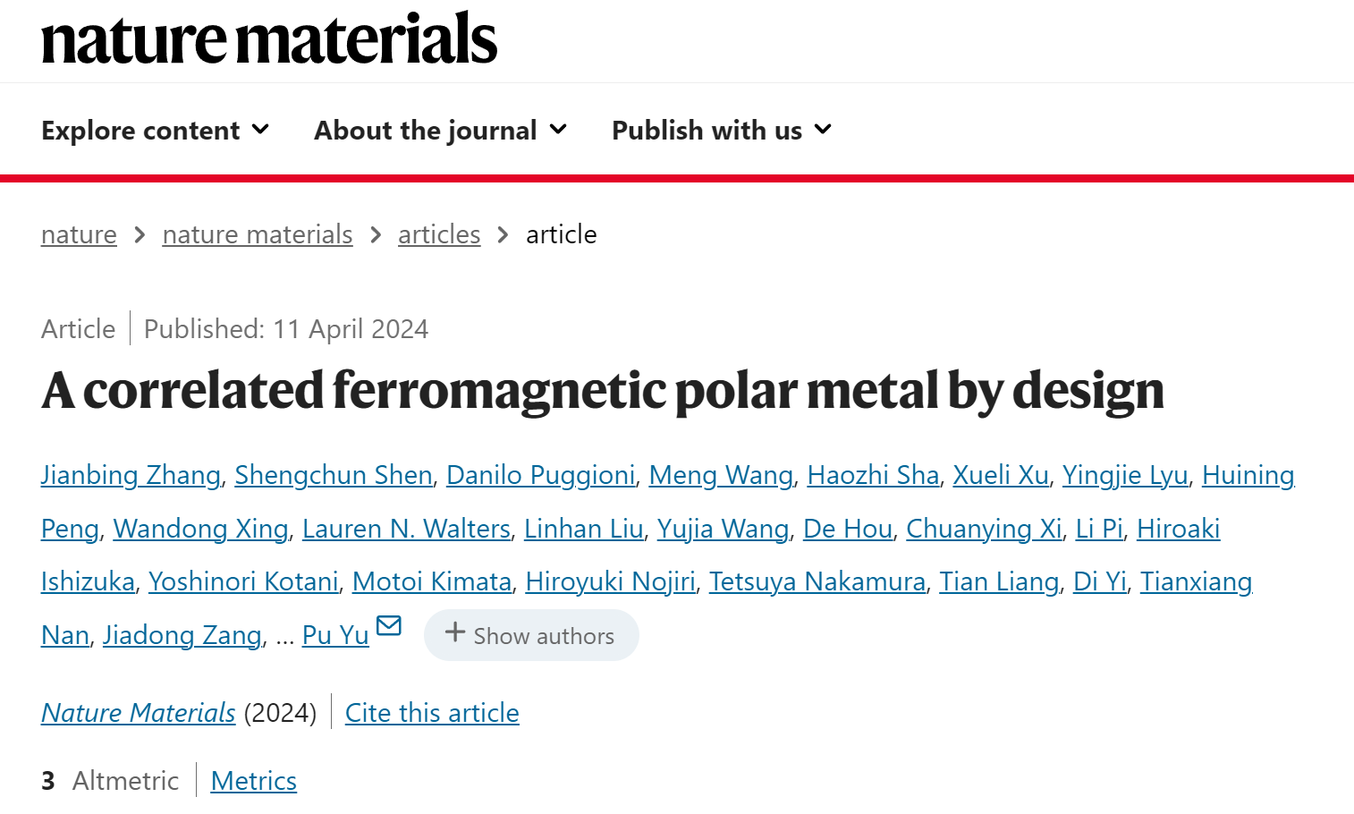Click the article title heading
Viewport: 1354px width, 814px height.
tap(603, 391)
